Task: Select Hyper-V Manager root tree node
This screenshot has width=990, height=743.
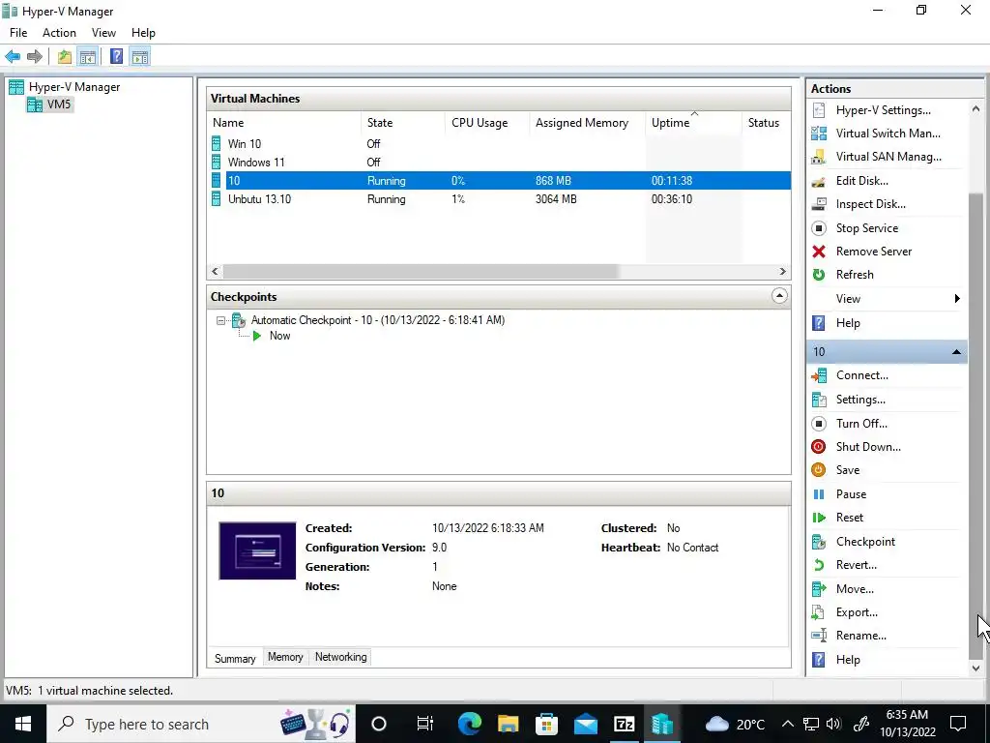Action: (73, 87)
